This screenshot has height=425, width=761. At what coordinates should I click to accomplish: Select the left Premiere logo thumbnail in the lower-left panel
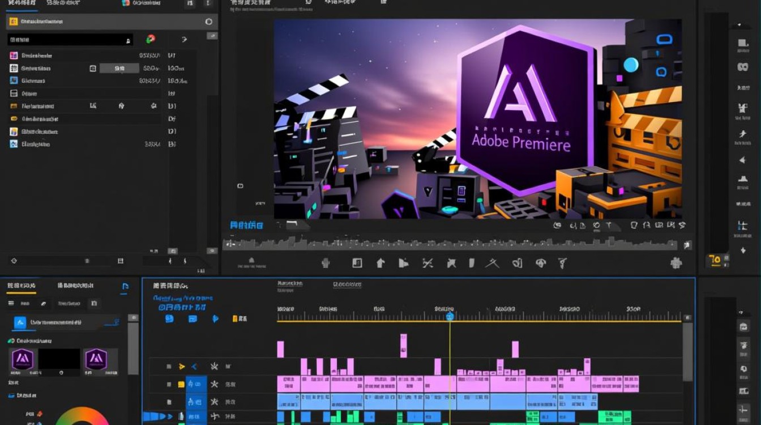tap(23, 359)
